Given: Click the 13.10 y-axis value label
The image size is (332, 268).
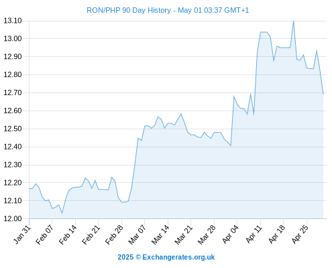Looking at the screenshot, I should click(13, 21).
